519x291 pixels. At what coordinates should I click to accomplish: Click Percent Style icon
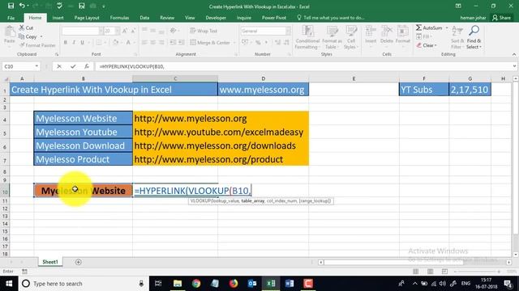coord(258,43)
